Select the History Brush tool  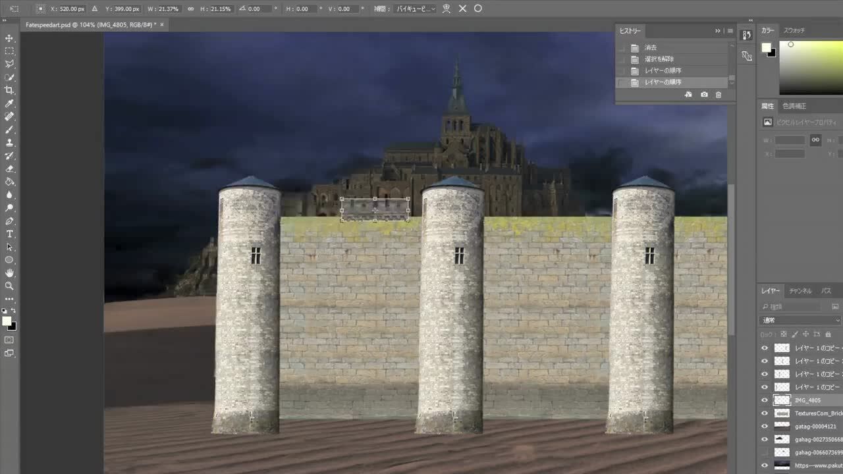click(9, 155)
